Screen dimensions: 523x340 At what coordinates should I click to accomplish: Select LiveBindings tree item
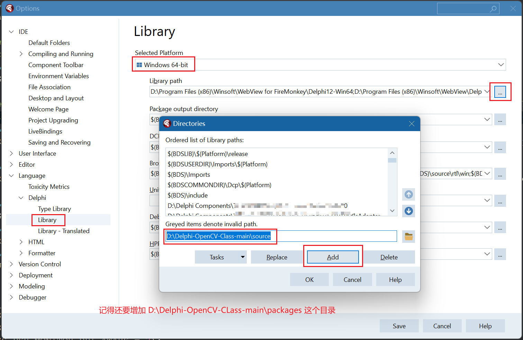point(45,131)
